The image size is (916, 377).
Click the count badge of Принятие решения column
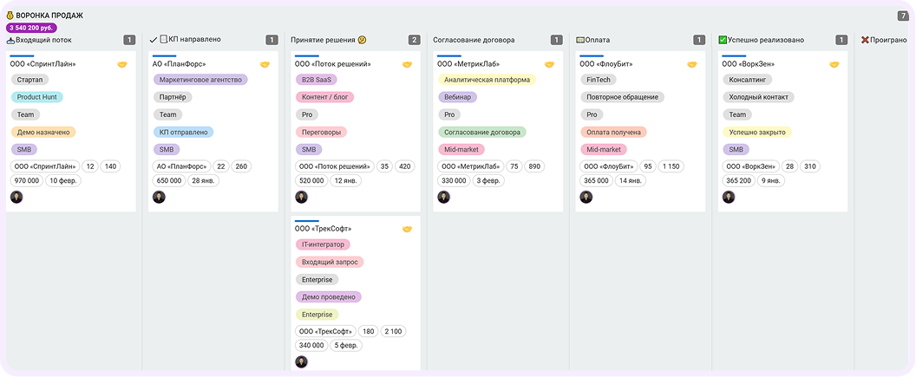[x=414, y=40]
